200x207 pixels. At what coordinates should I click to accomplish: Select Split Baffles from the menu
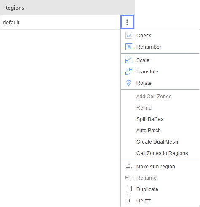[150, 119]
